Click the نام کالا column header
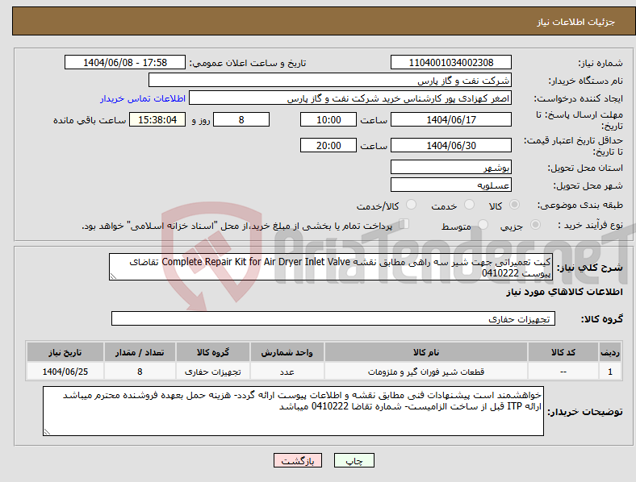The image size is (636, 482). click(x=426, y=352)
